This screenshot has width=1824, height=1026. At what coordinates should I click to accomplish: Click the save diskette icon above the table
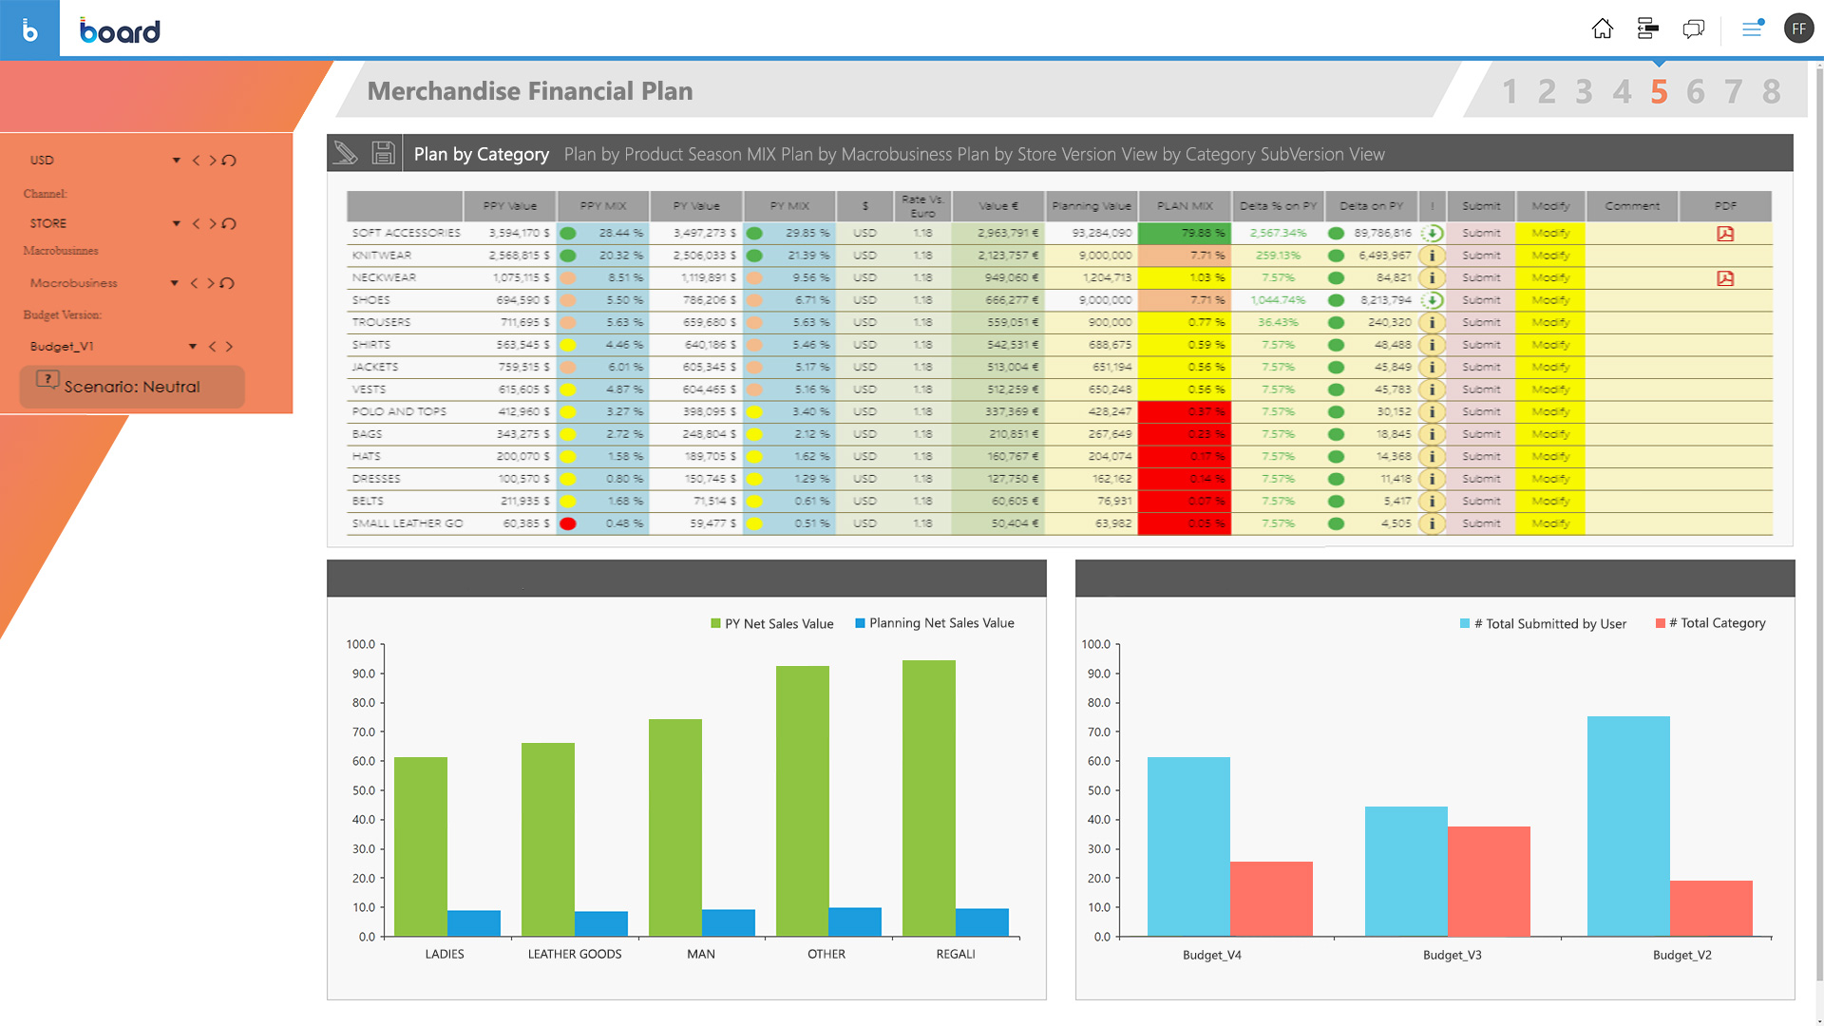383,152
